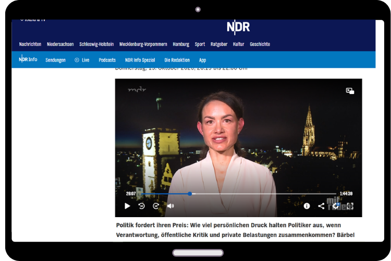This screenshot has height=261, width=391.
Task: Open Nachrichten section
Action: pyautogui.click(x=30, y=44)
